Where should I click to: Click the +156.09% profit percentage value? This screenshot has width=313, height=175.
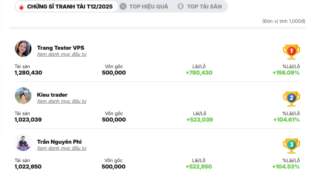pyautogui.click(x=286, y=73)
